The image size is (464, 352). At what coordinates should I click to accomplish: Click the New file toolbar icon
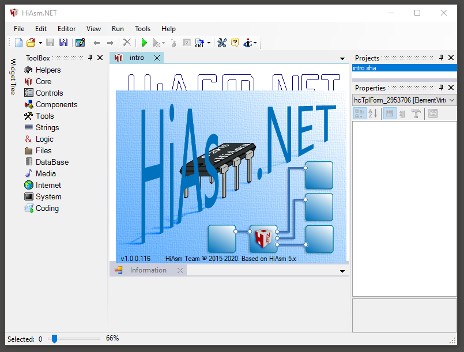click(x=18, y=43)
